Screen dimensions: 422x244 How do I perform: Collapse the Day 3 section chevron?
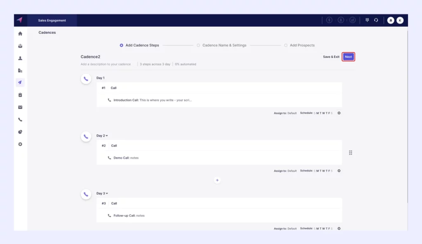107,193
